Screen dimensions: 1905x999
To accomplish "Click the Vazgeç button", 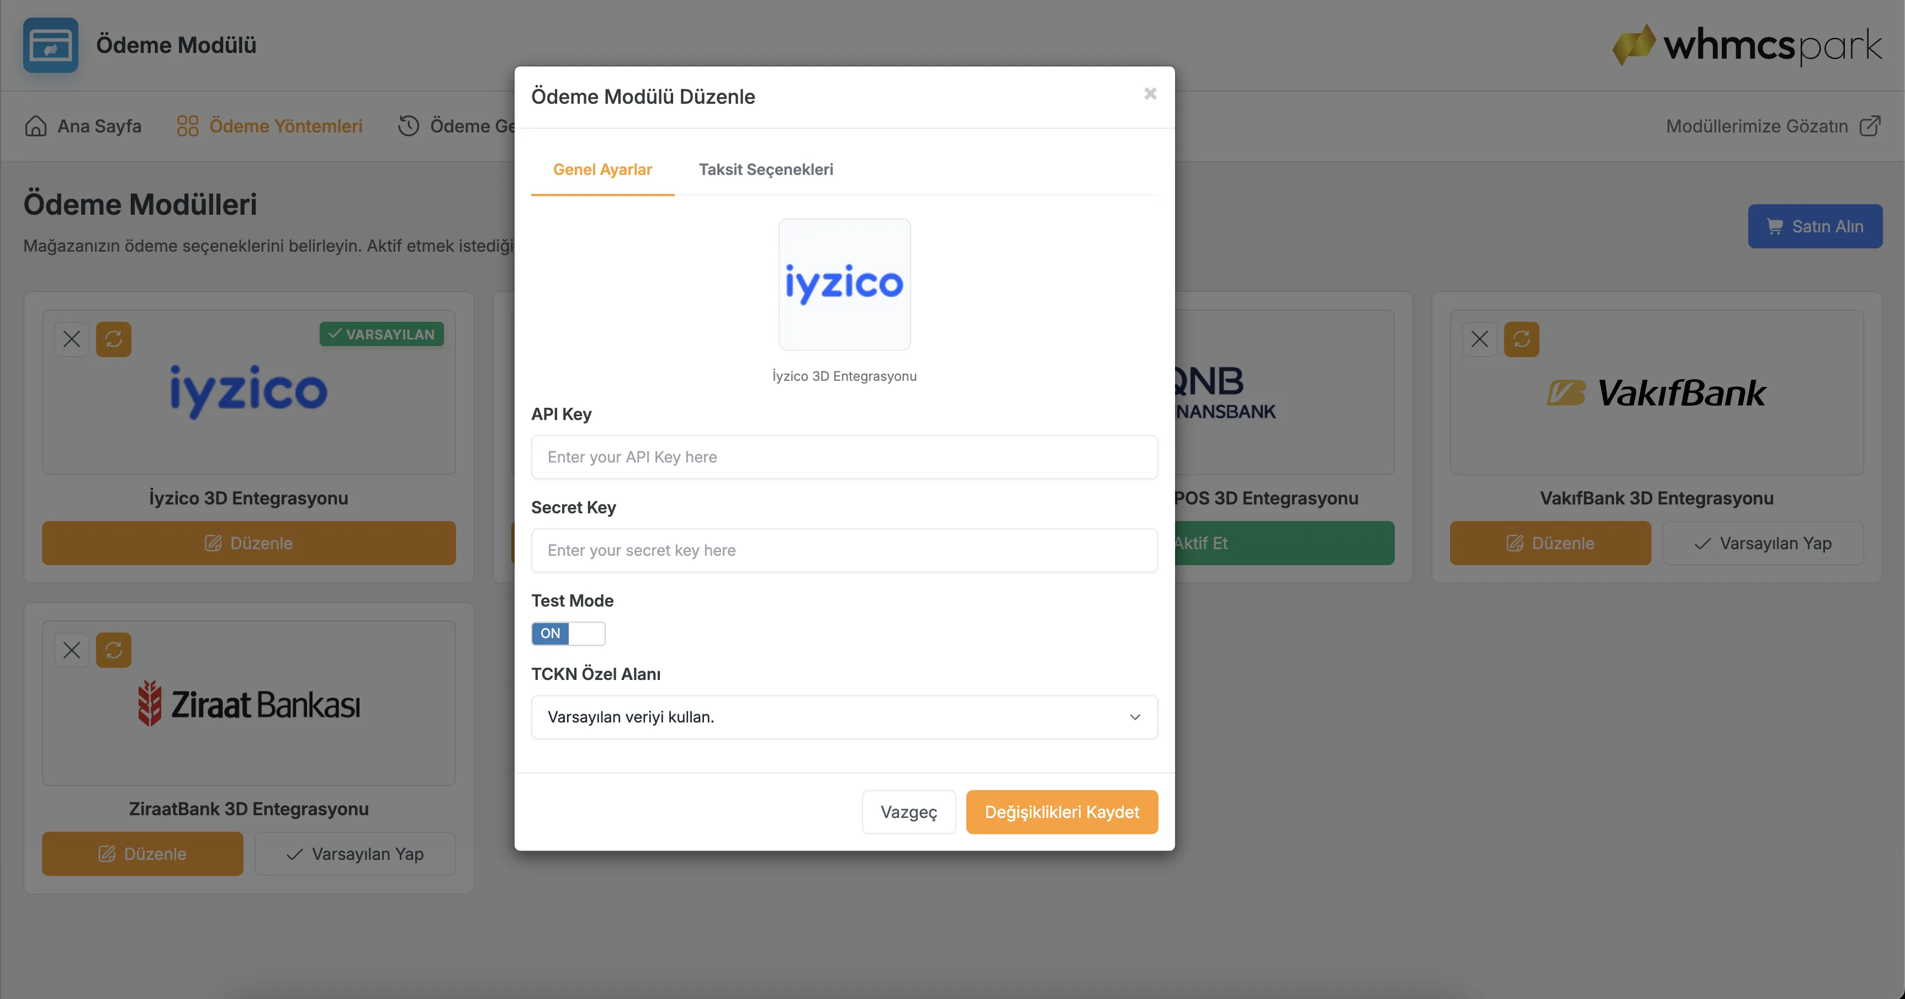I will coord(908,812).
